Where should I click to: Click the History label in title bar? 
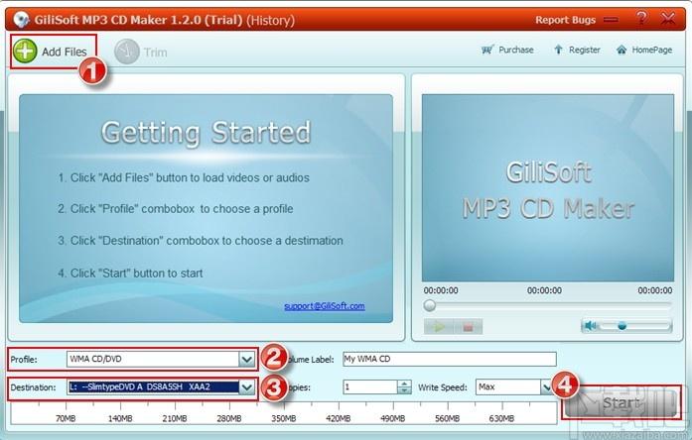[x=270, y=20]
